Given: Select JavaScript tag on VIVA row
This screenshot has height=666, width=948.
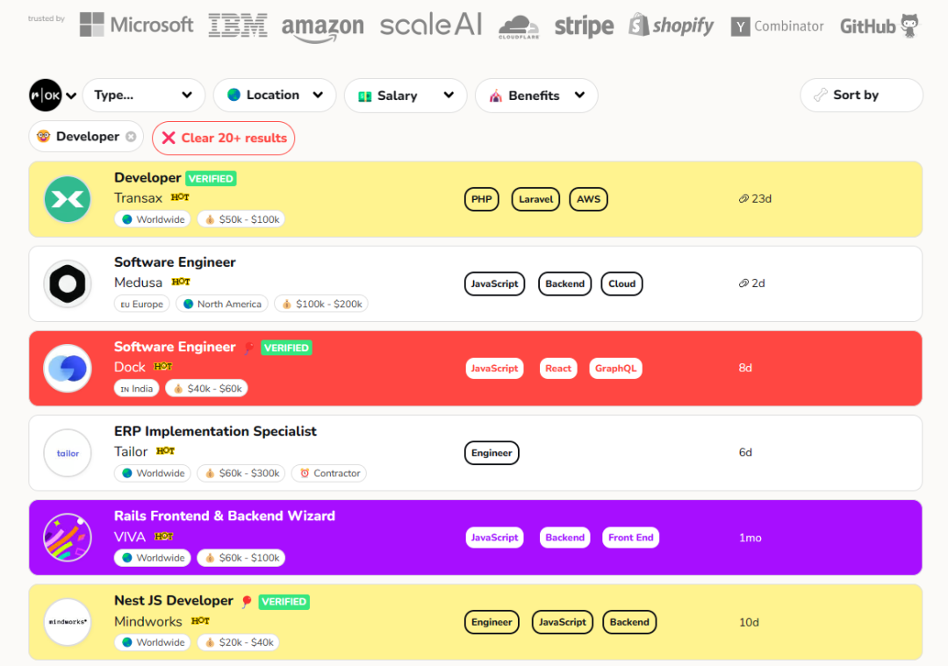Looking at the screenshot, I should coord(494,537).
